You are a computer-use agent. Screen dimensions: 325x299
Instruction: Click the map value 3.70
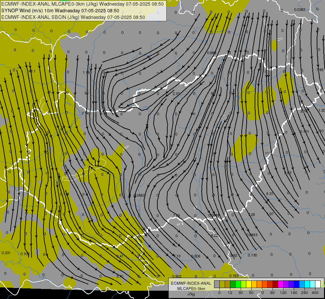(x=120, y=276)
